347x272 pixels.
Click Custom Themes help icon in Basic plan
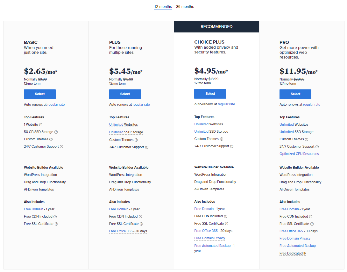coord(51,139)
